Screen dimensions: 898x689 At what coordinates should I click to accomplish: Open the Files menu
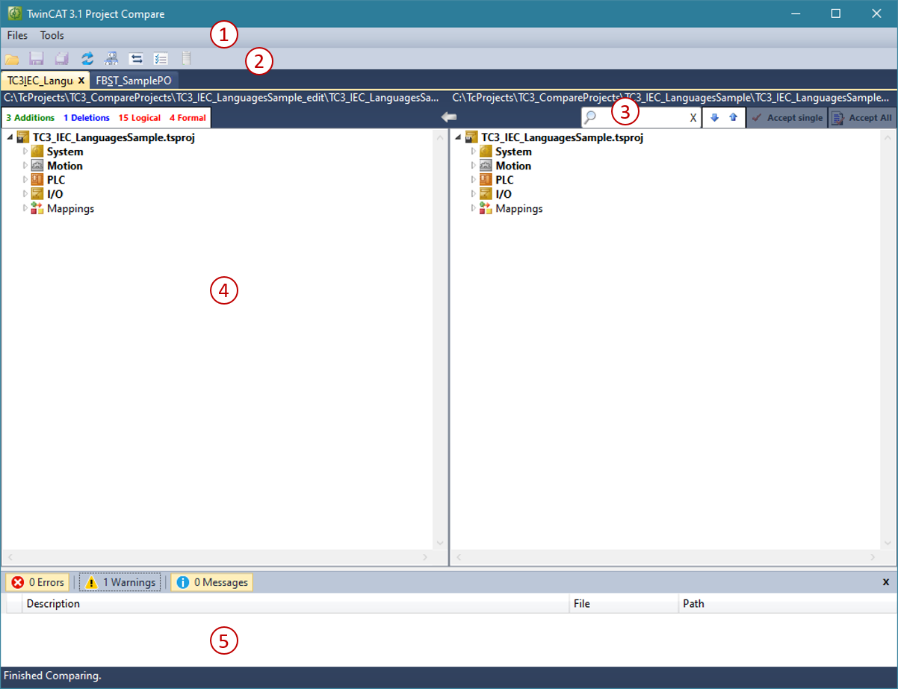coord(17,35)
